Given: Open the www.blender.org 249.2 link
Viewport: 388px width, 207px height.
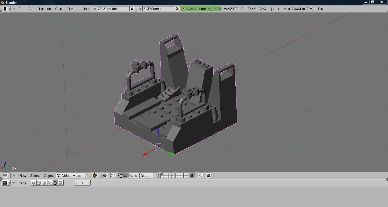Looking at the screenshot, I should (201, 9).
